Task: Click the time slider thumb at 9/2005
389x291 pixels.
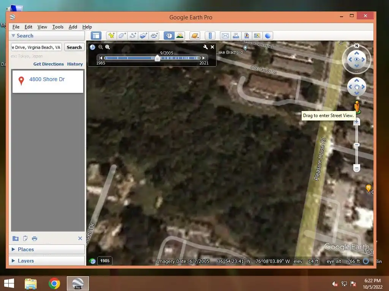Action: click(157, 58)
